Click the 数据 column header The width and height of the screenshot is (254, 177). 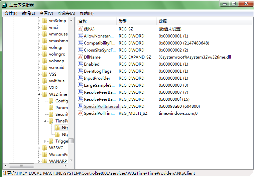pos(163,21)
